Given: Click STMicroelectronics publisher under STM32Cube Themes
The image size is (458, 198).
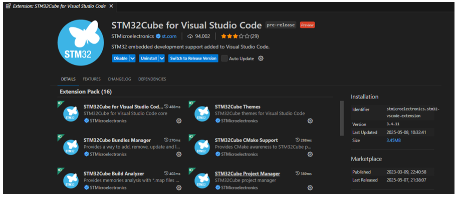Looking at the screenshot, I should click(x=239, y=120).
